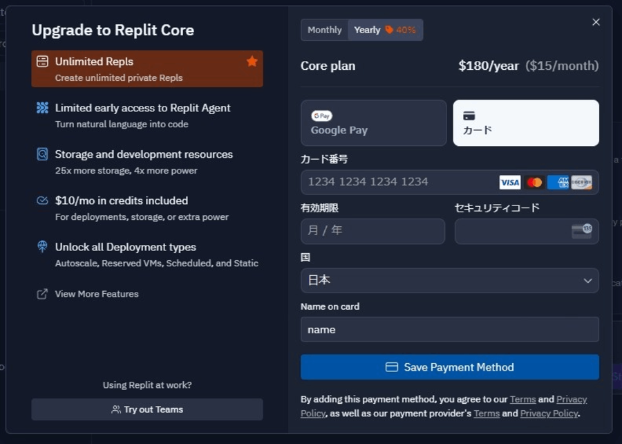Image resolution: width=622 pixels, height=444 pixels.
Task: Click 'Autoscale, Reserved VMs, Scheduled, and Static' text
Action: 157,263
